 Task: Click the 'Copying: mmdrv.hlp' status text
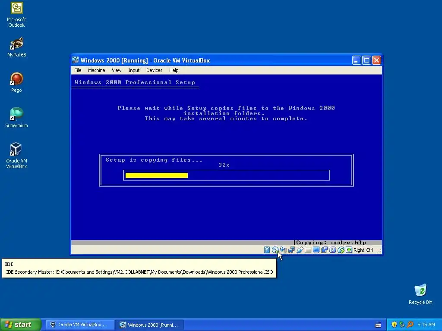coord(331,243)
